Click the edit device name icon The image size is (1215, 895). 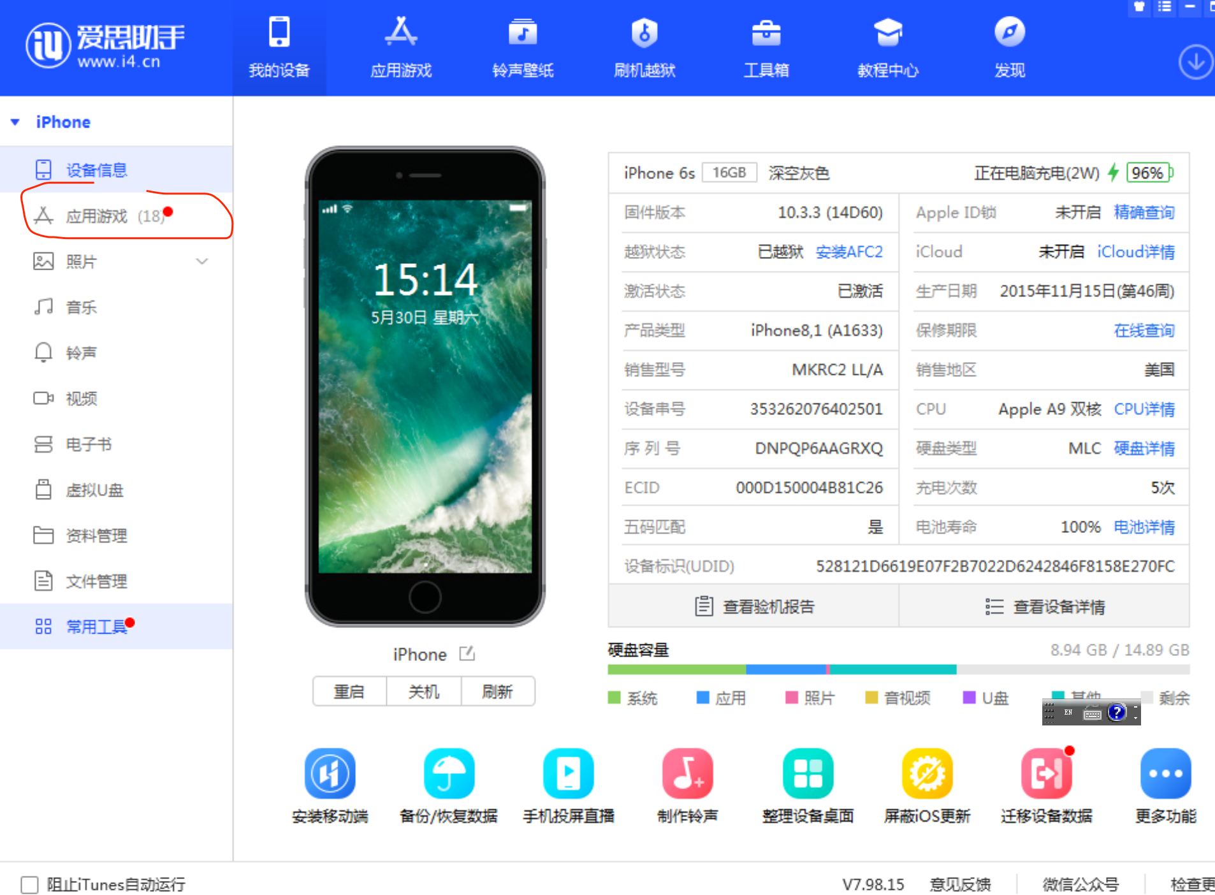(467, 653)
